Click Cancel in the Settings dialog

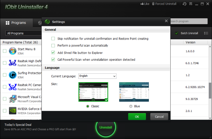tap(159, 116)
